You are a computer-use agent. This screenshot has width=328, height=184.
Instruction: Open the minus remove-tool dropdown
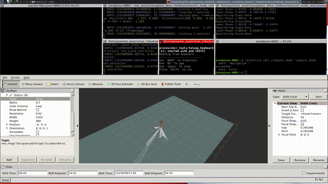point(196,84)
